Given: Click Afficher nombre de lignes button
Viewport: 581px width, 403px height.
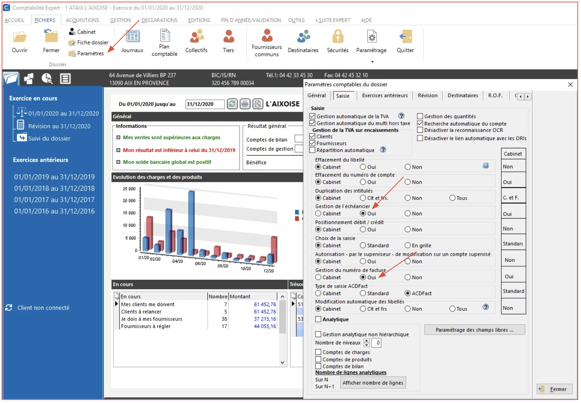Looking at the screenshot, I should [x=373, y=382].
